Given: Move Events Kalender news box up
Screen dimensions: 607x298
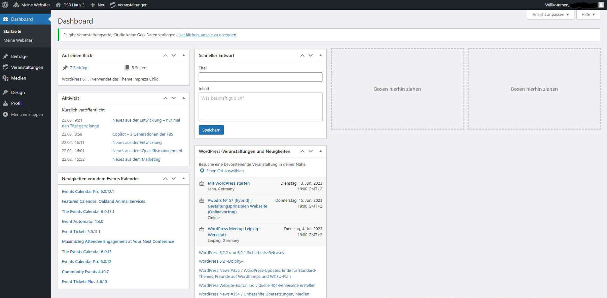Looking at the screenshot, I should coord(165,179).
